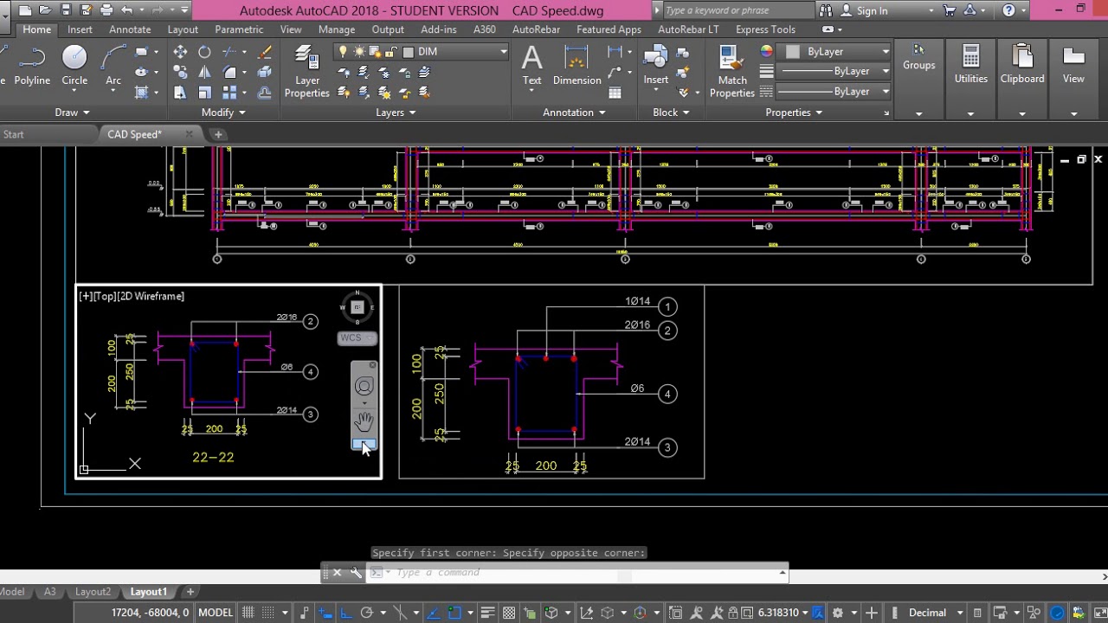The image size is (1108, 623).
Task: Select the Text annotation tool
Action: (531, 66)
